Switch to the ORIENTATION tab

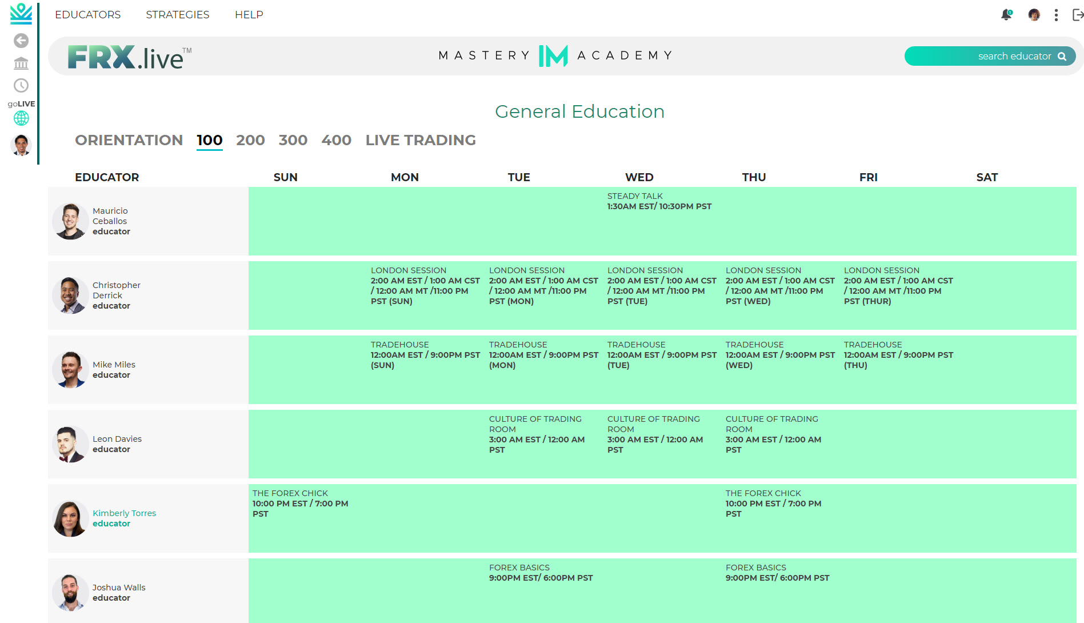[129, 140]
